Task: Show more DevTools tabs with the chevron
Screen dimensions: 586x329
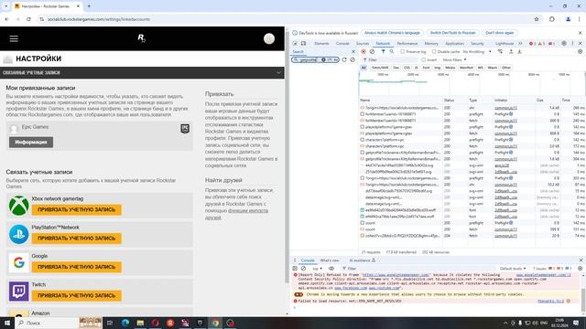Action: pos(520,44)
